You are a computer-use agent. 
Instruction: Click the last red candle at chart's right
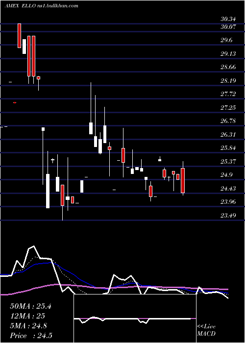[x=183, y=181]
